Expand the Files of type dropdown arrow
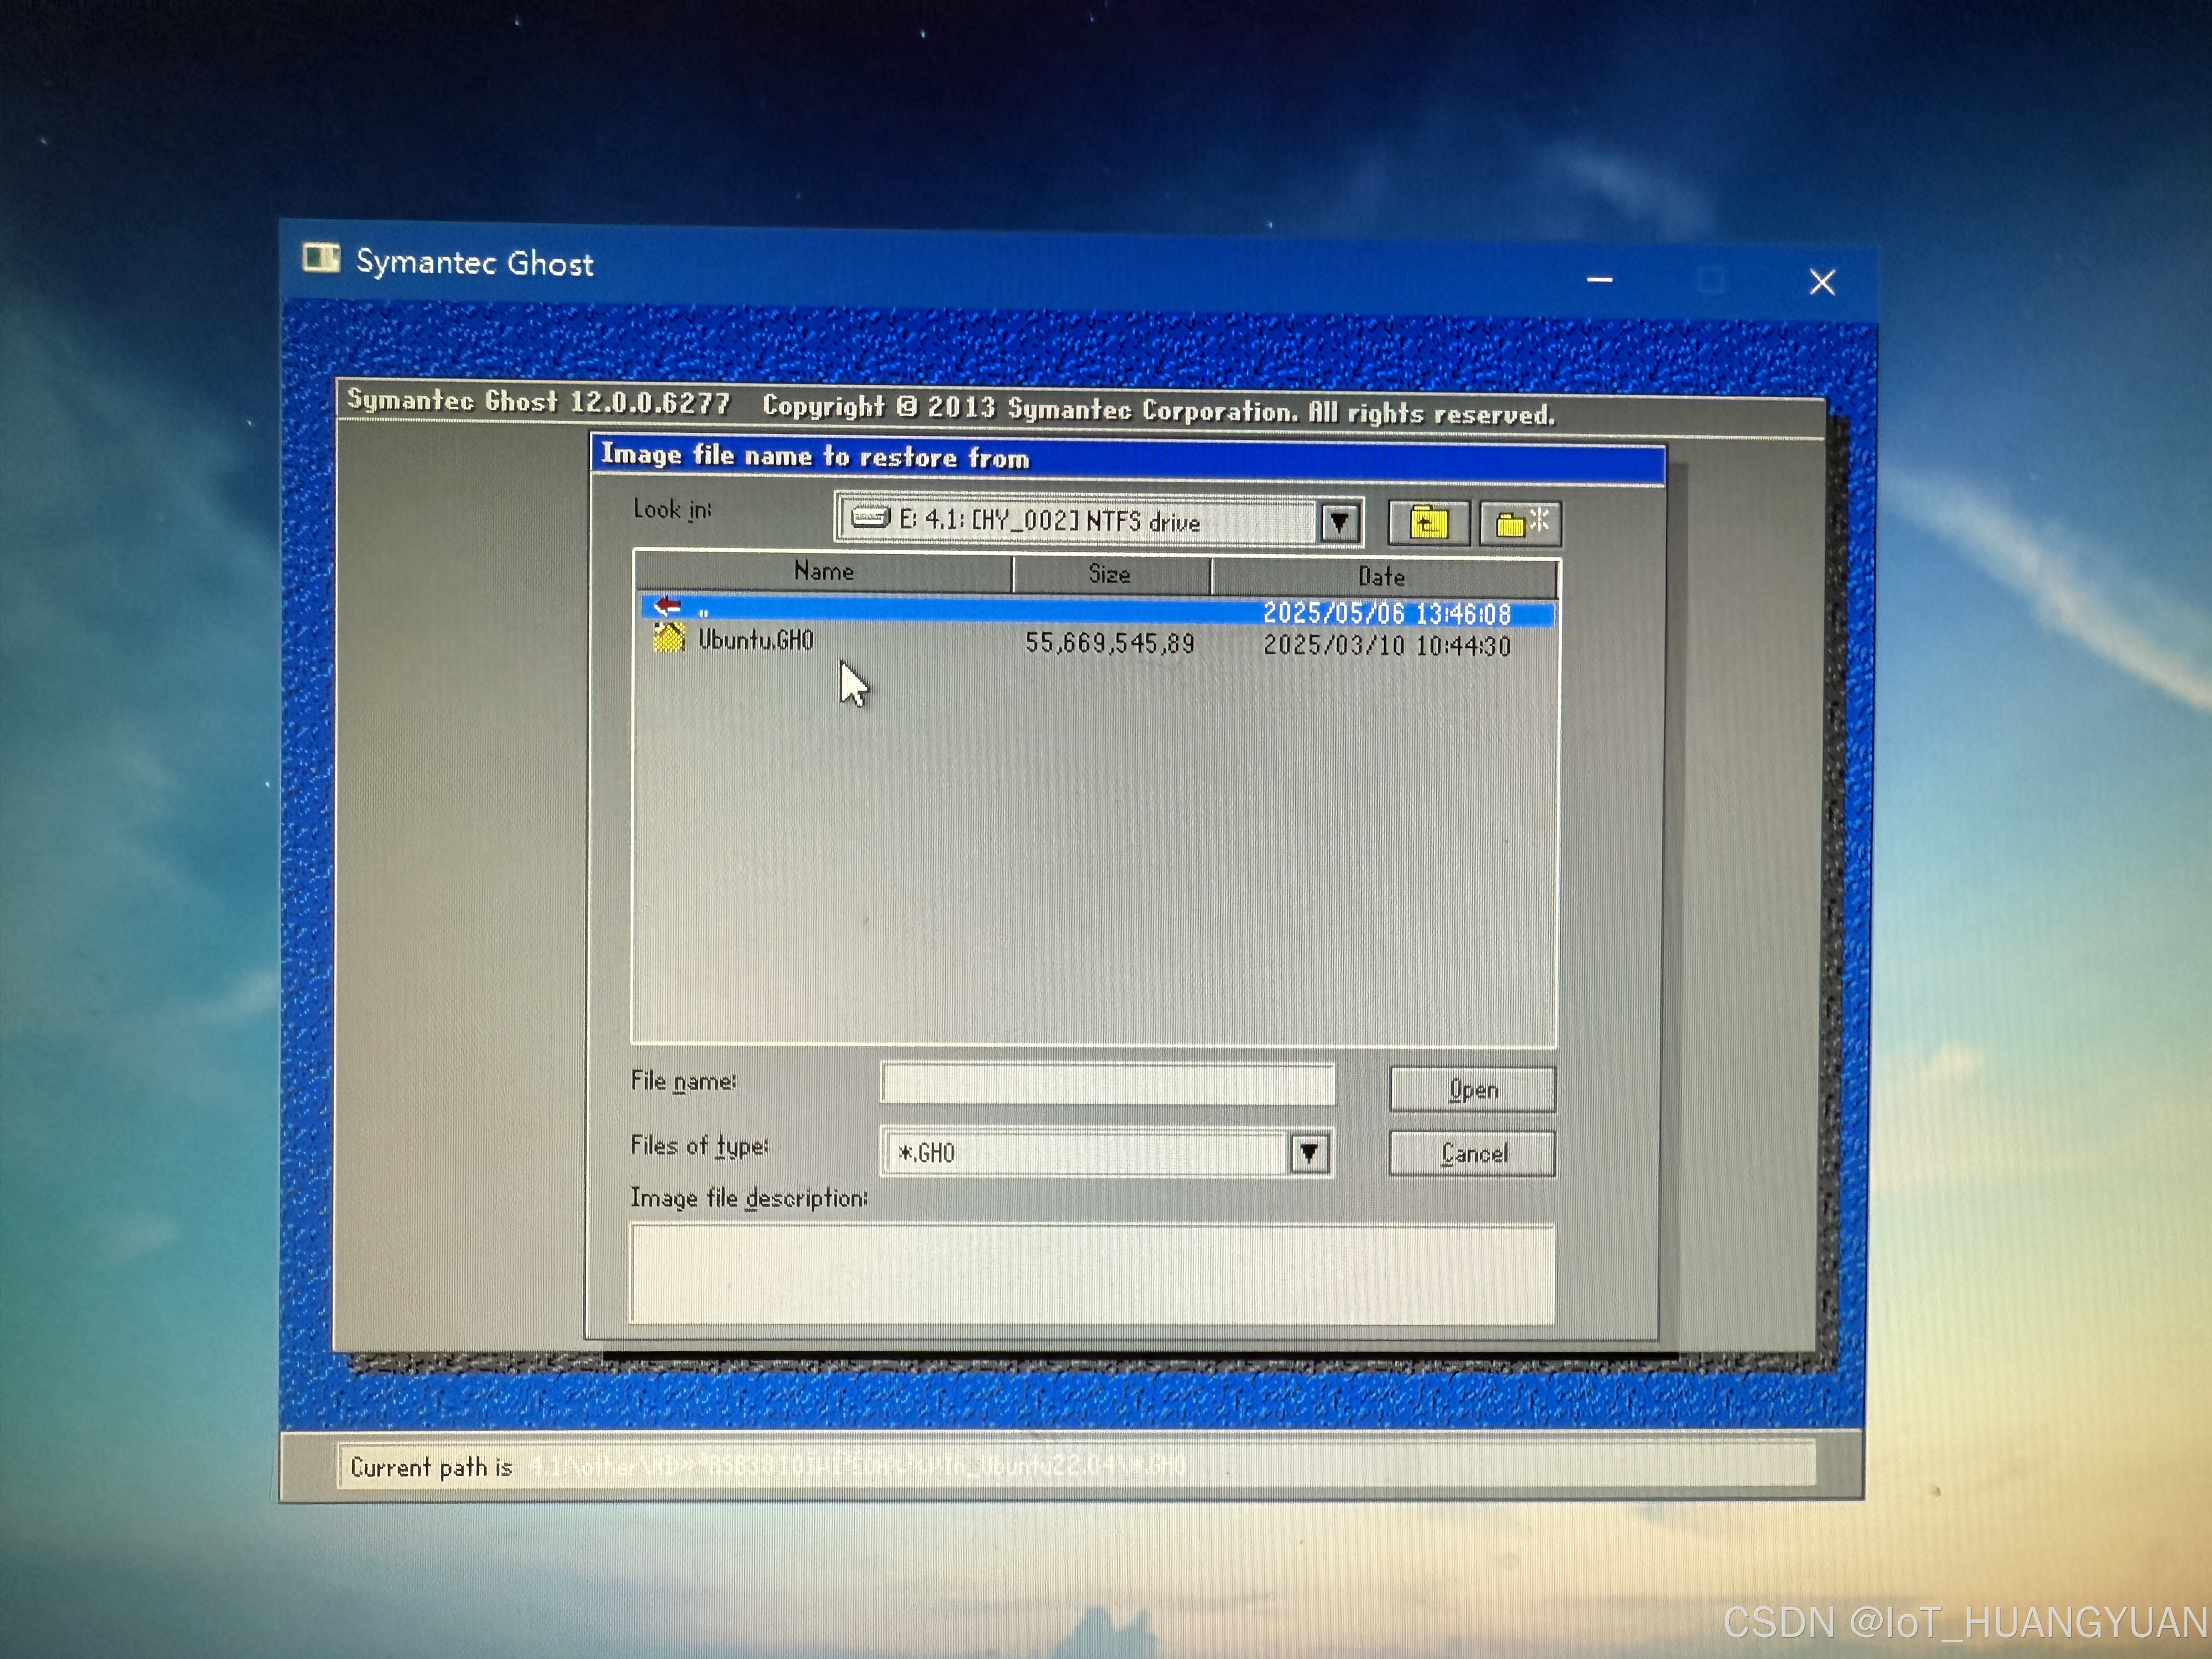2212x1659 pixels. point(1308,1154)
